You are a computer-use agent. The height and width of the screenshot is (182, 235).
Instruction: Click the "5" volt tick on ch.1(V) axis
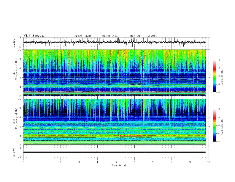[x=21, y=37]
